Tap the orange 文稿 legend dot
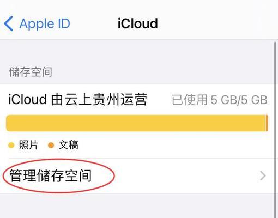 click(x=51, y=146)
